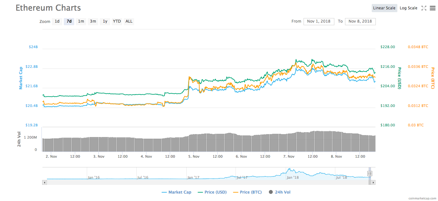Click the navigator scroll-left arrow

point(45,183)
